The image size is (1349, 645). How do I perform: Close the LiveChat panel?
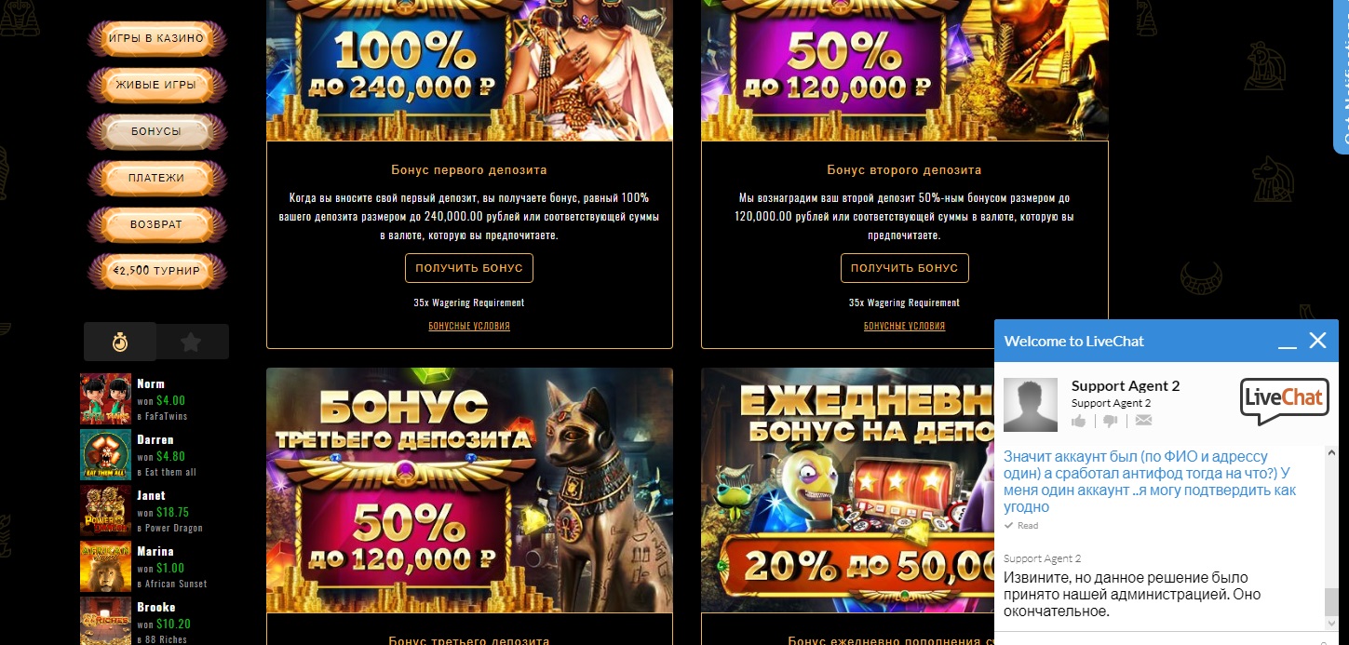coord(1317,341)
